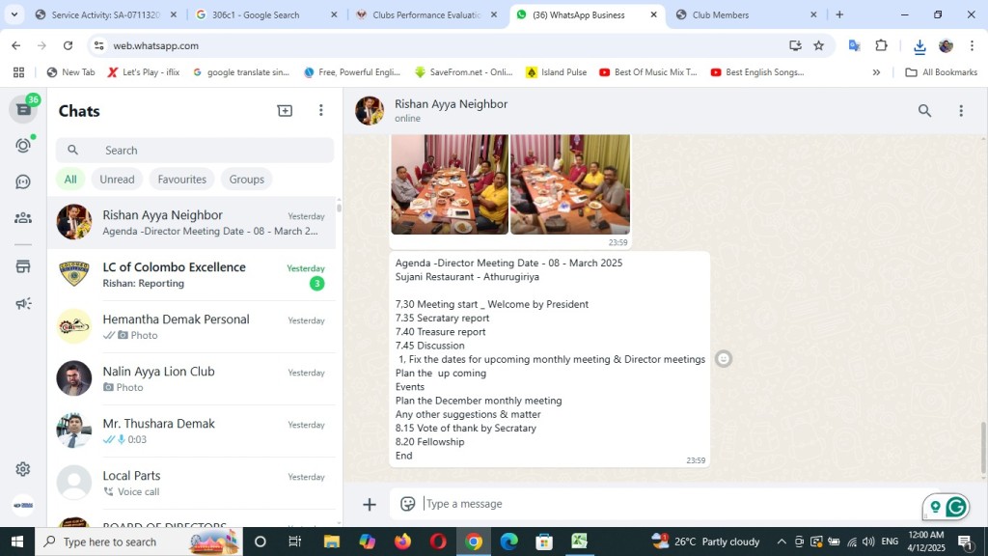Image resolution: width=988 pixels, height=556 pixels.
Task: Open a new browser tab
Action: point(839,14)
